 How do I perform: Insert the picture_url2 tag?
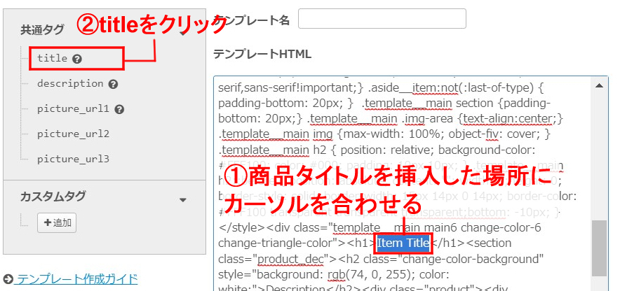73,134
